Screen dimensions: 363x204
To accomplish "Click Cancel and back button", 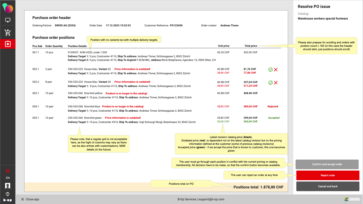I will [x=328, y=186].
